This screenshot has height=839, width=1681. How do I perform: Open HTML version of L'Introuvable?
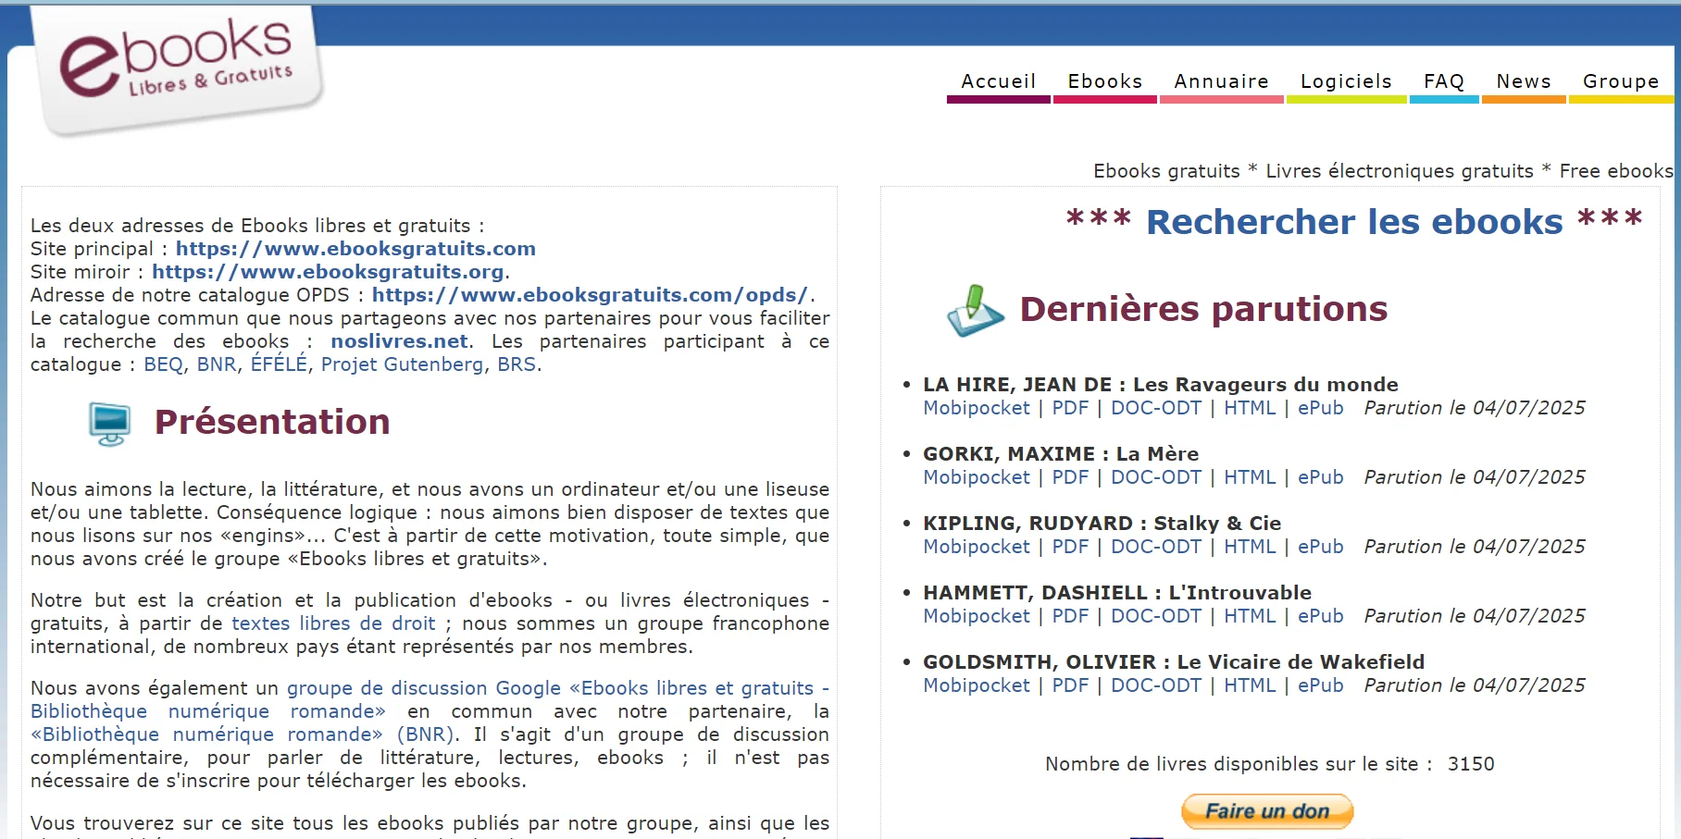(x=1250, y=616)
